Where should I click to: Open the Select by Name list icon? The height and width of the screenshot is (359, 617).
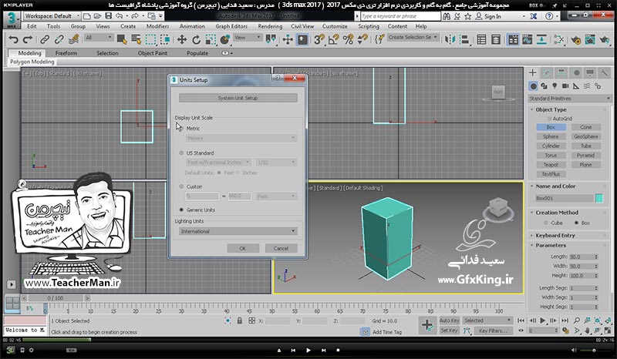pyautogui.click(x=137, y=39)
